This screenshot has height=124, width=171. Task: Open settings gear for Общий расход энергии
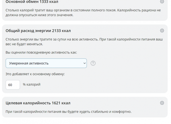[162, 31]
